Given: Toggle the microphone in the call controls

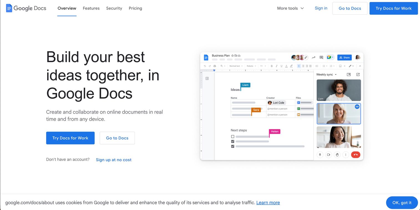Looking at the screenshot, I should click(320, 155).
